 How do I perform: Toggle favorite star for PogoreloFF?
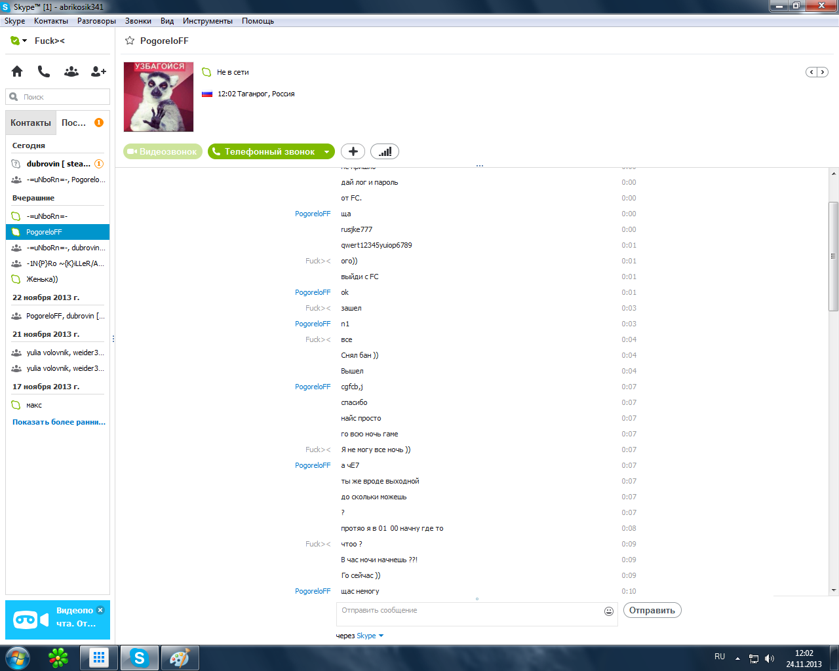(130, 41)
